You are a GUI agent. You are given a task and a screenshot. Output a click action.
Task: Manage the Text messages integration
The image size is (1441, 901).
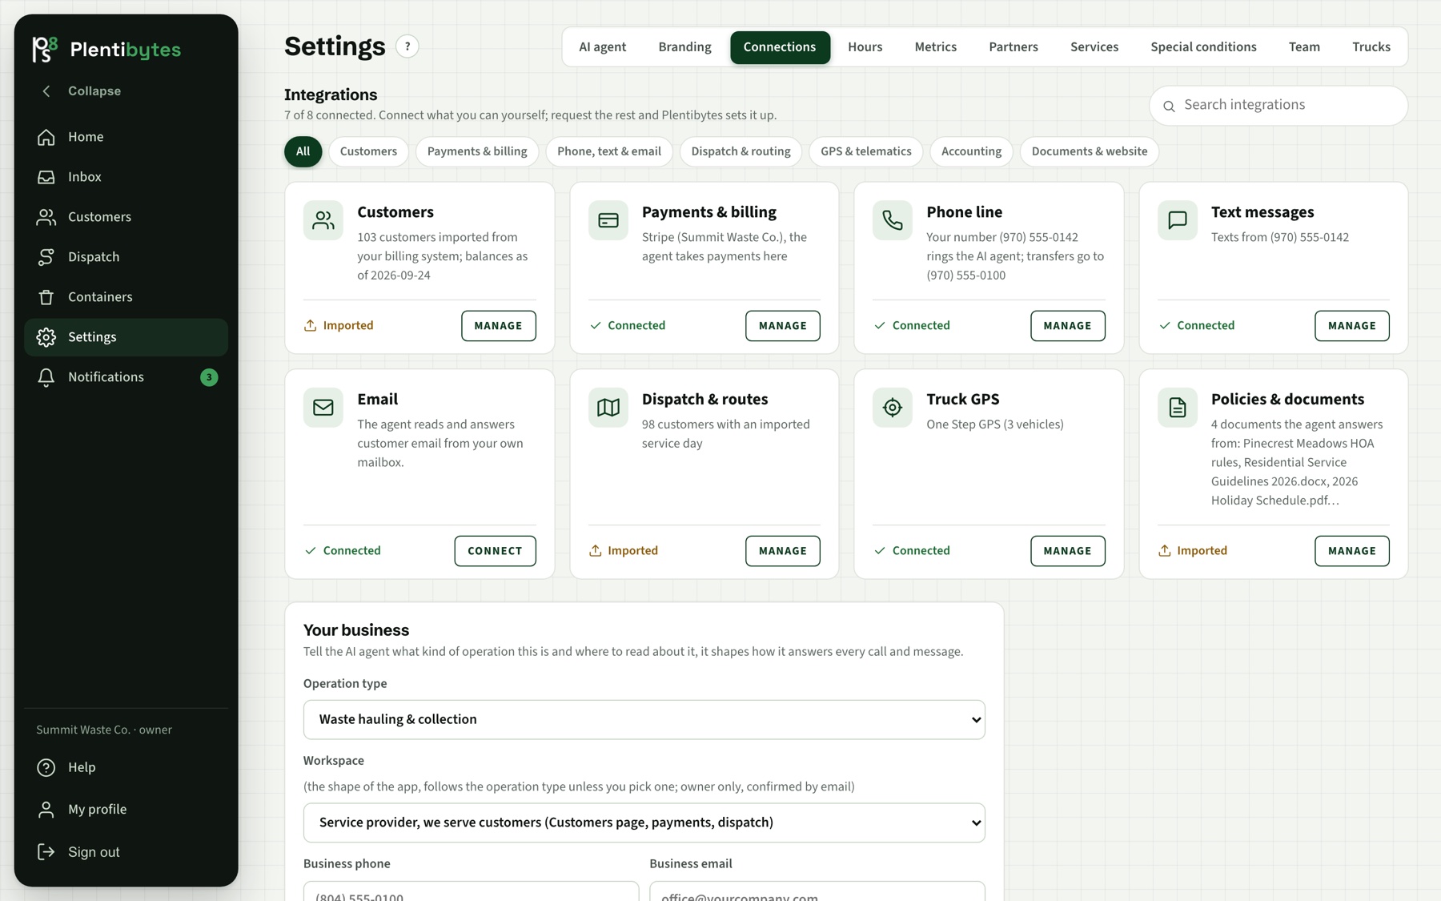[1352, 326]
